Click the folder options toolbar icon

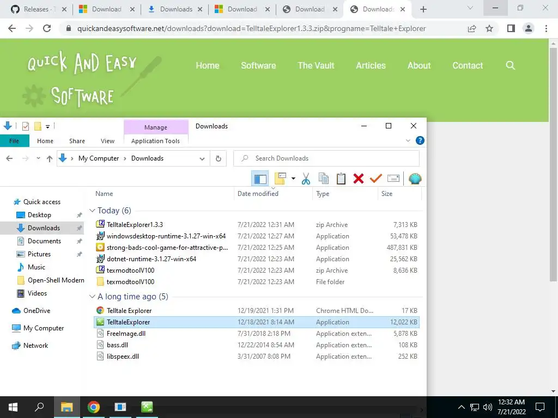(x=281, y=179)
